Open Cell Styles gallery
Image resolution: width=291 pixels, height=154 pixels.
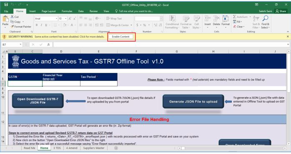[x=196, y=22]
